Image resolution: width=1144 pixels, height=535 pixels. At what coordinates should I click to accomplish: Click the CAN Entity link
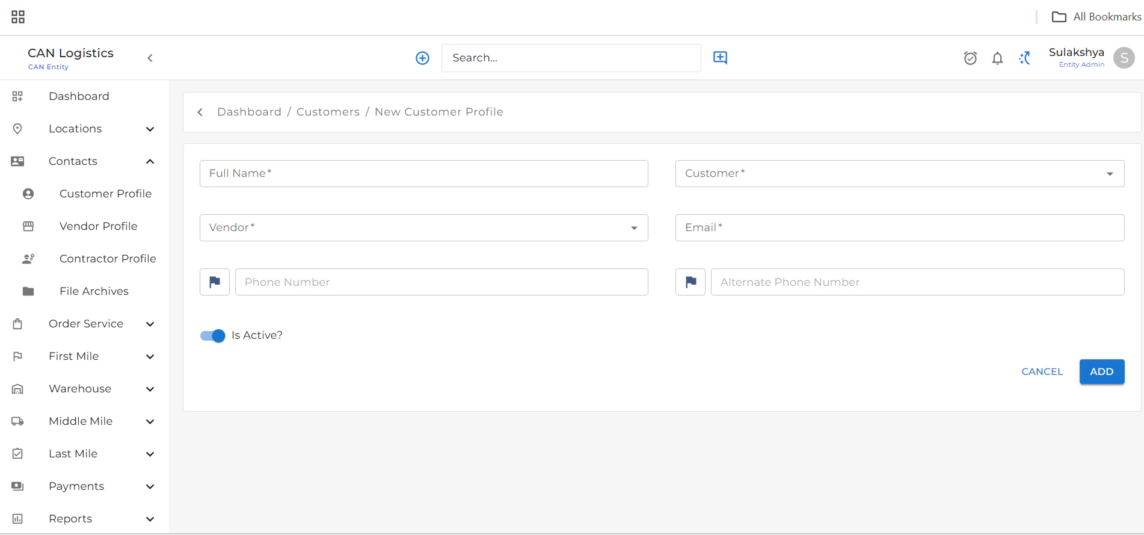pos(48,67)
